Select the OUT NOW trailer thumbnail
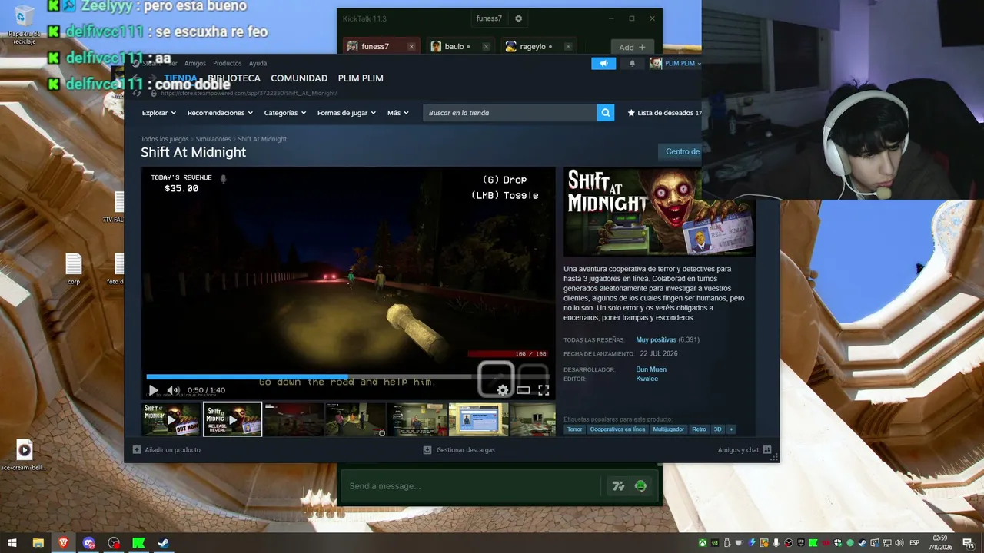Screen dimensions: 984x553 point(171,419)
